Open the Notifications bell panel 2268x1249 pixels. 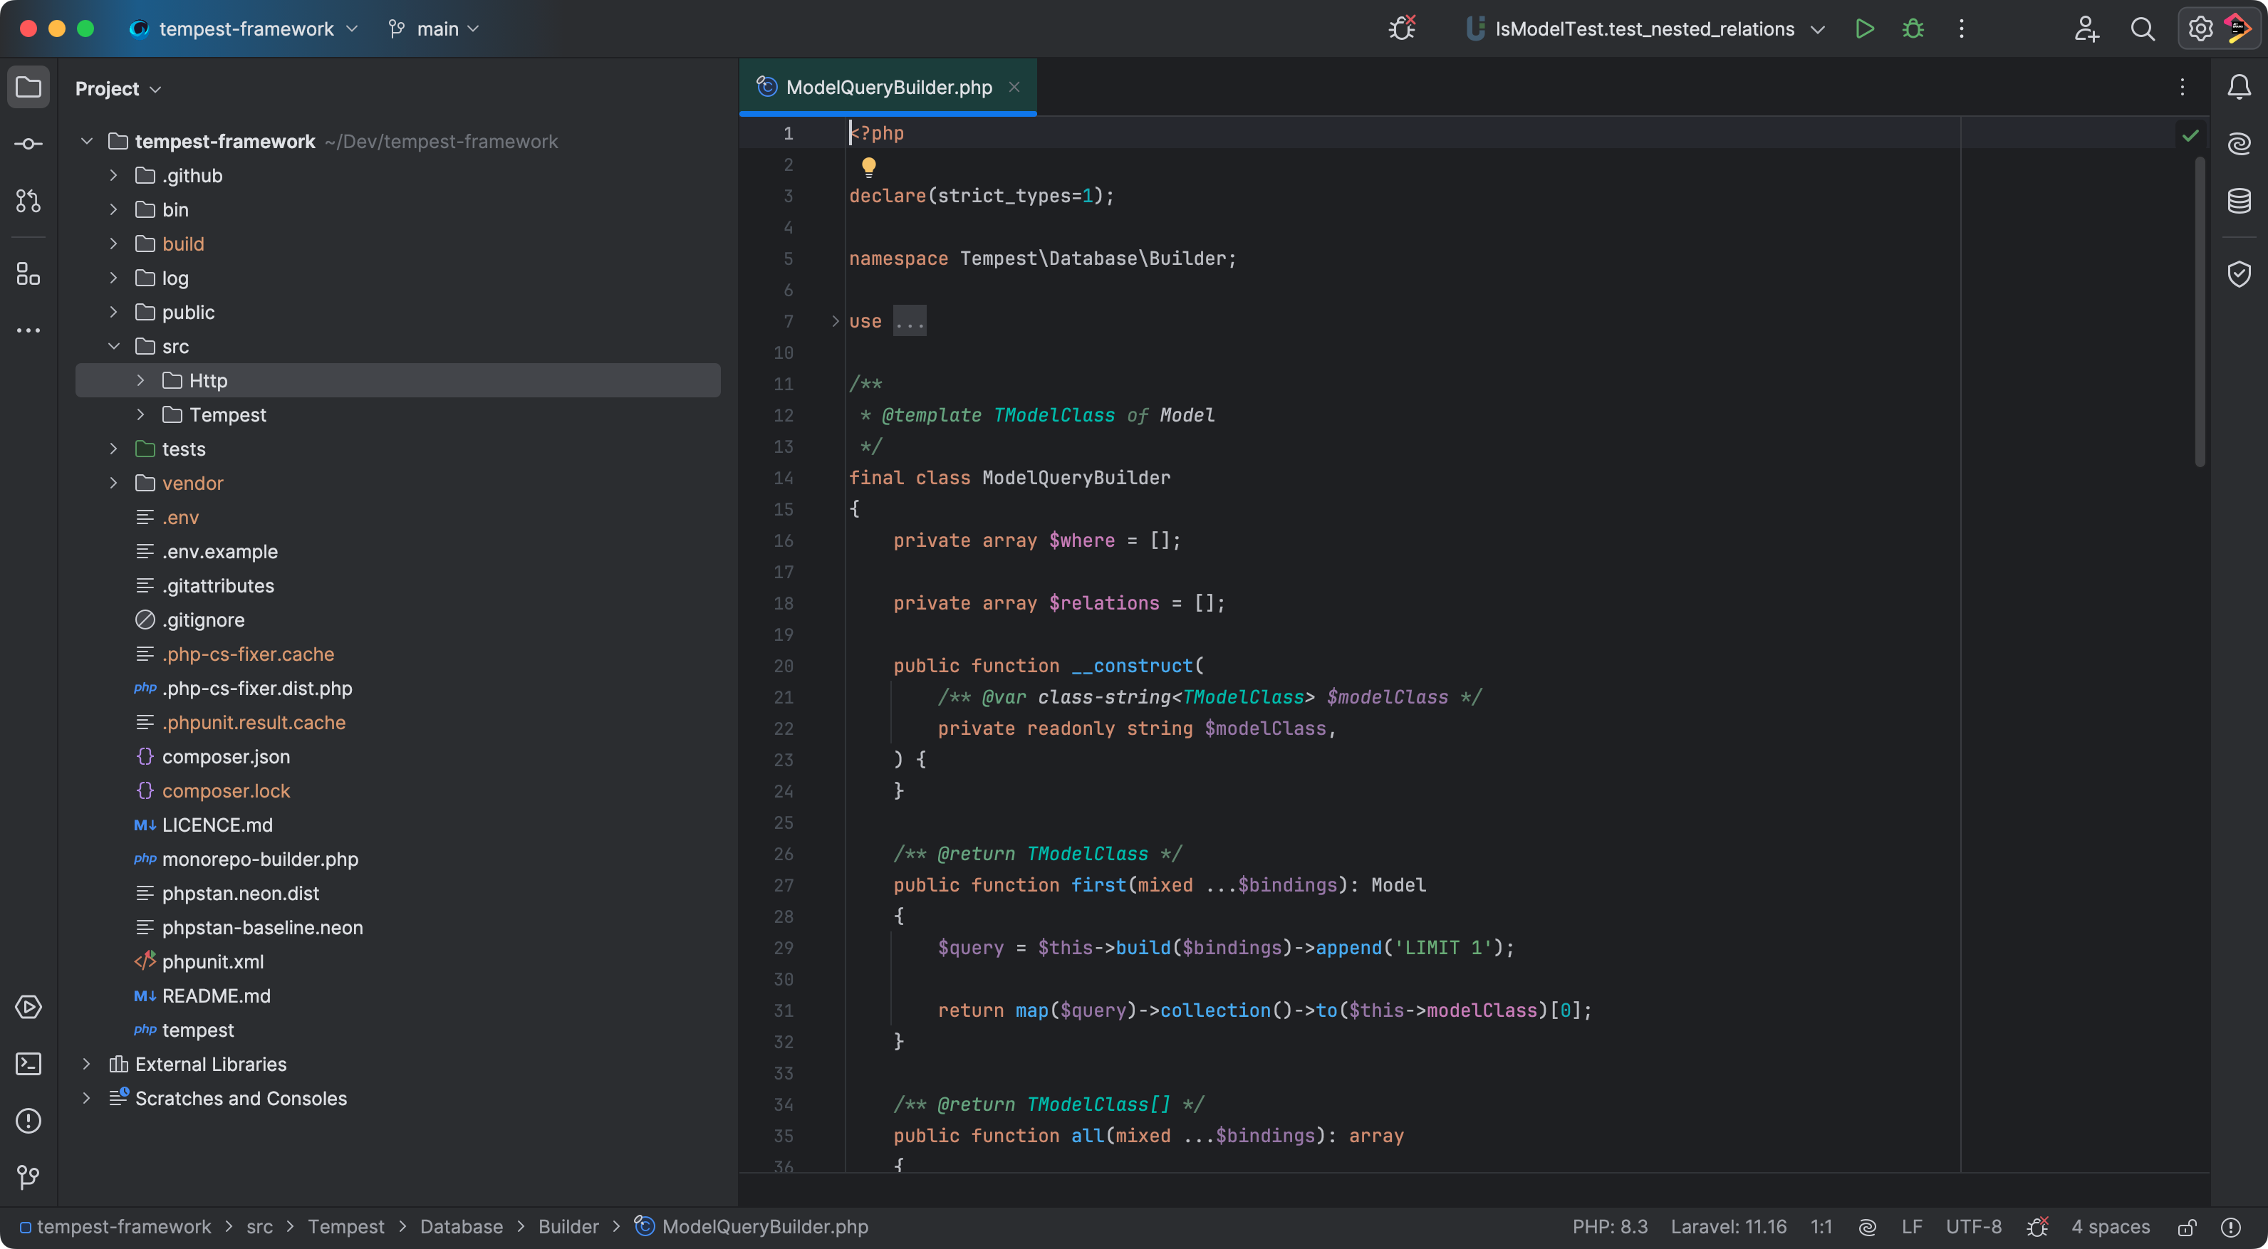(2238, 87)
